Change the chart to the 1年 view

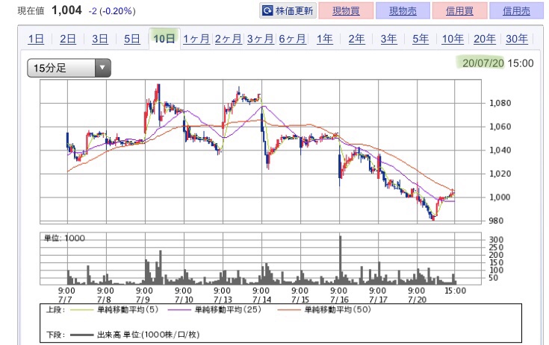325,39
